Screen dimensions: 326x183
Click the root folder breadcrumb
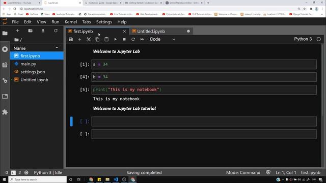pyautogui.click(x=17, y=40)
